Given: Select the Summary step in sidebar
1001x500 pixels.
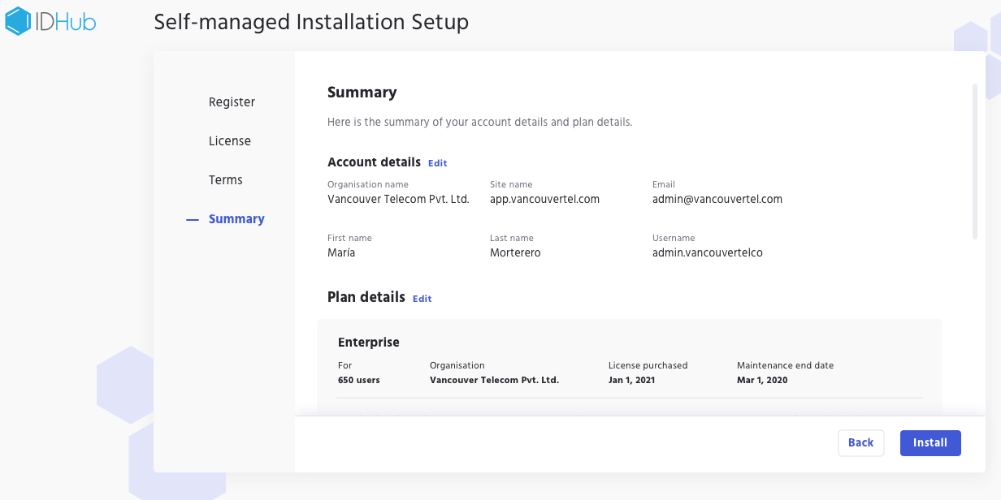Looking at the screenshot, I should (236, 219).
